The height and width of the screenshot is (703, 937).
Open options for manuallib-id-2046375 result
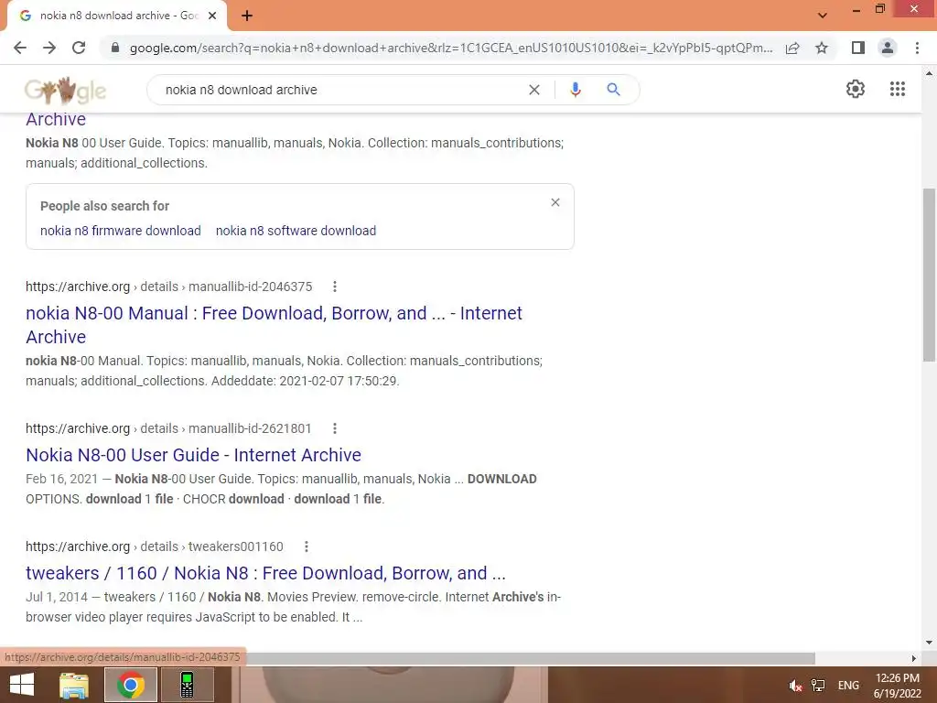coord(335,287)
